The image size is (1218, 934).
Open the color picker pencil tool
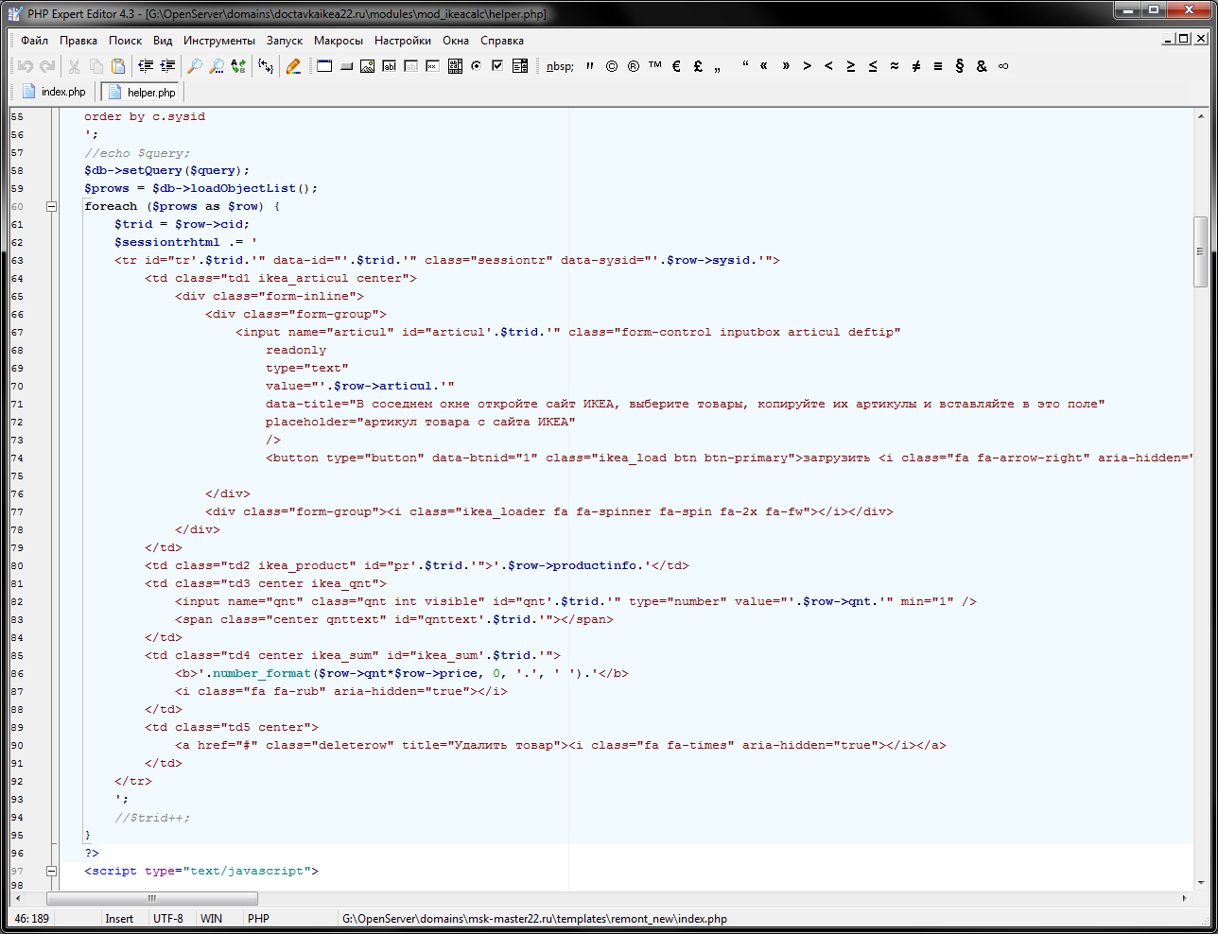pos(293,66)
